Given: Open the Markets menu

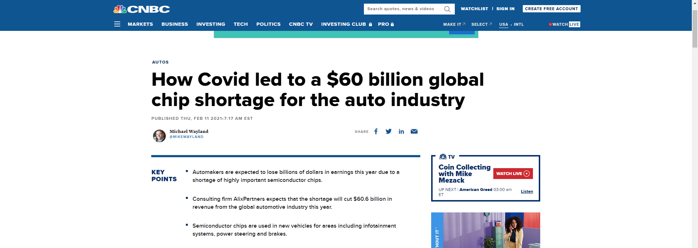Looking at the screenshot, I should [x=140, y=24].
